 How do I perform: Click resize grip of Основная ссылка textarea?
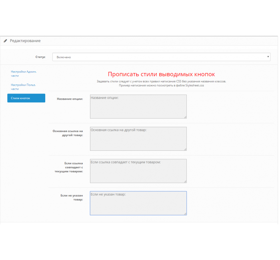point(185,149)
